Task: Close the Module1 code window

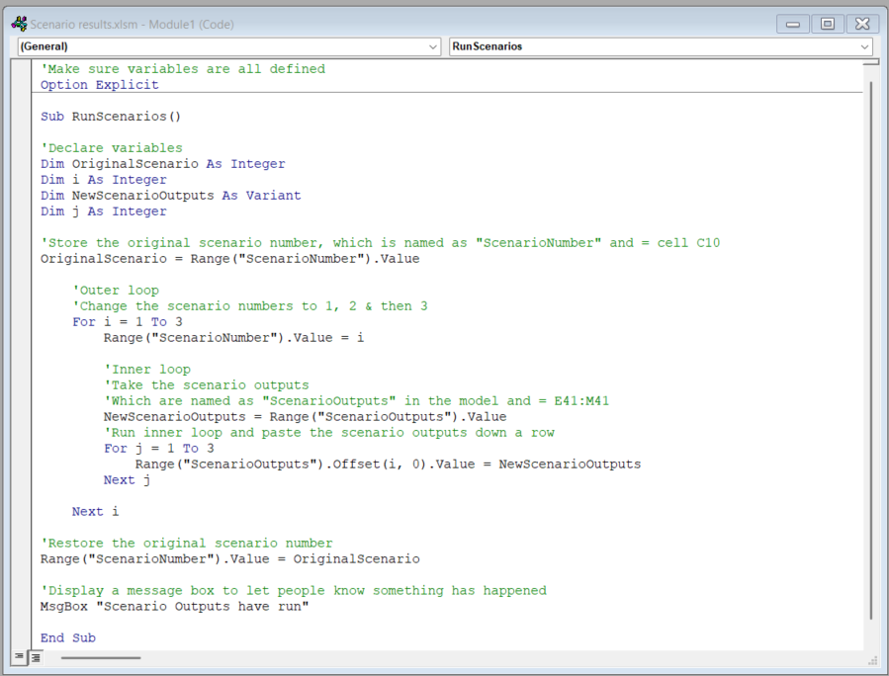Action: click(861, 24)
